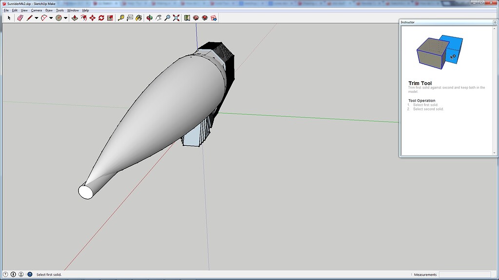Open the Zoom tool
Viewport: 499px width, 280px height.
(168, 18)
